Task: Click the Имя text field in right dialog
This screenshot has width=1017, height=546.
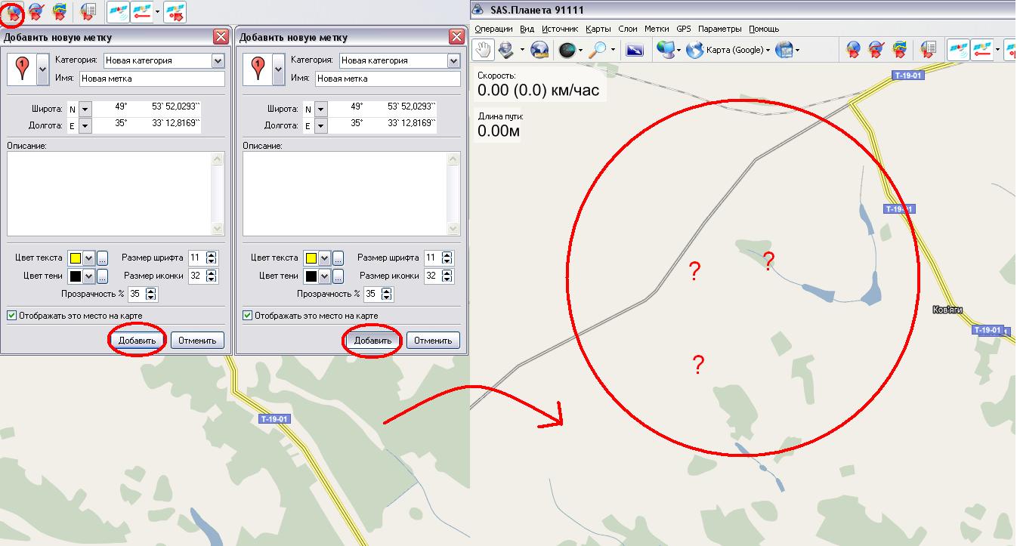Action: click(x=386, y=79)
